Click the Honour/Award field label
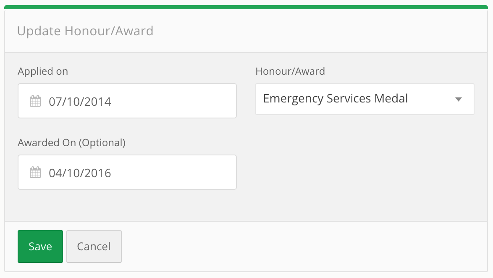This screenshot has width=493, height=278. (x=290, y=71)
